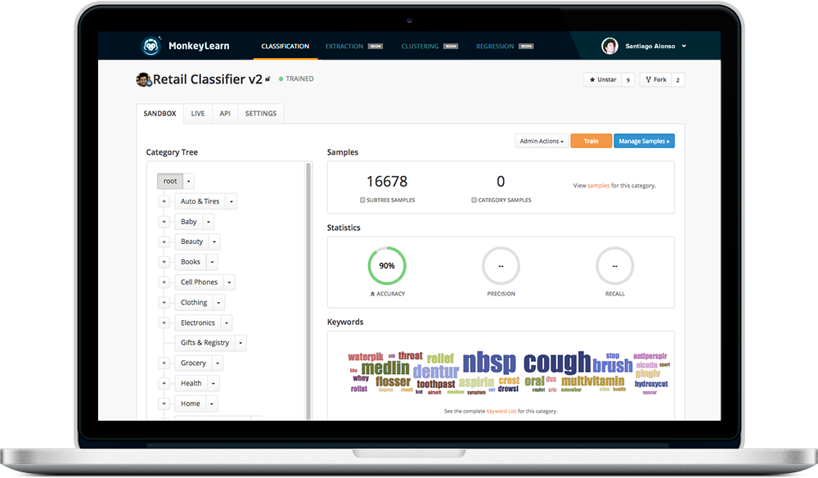
Task: Click the Manage Samples button
Action: [645, 141]
